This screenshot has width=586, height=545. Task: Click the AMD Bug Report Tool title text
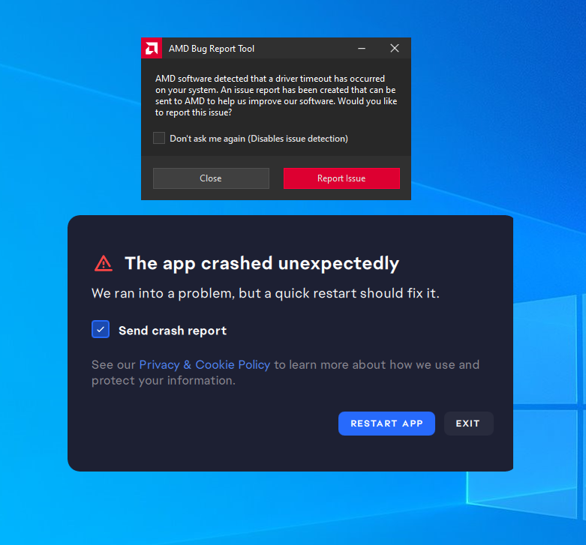[212, 49]
